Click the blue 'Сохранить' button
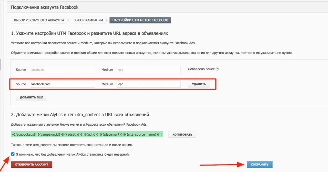Image resolution: width=328 pixels, height=172 pixels. pyautogui.click(x=260, y=164)
